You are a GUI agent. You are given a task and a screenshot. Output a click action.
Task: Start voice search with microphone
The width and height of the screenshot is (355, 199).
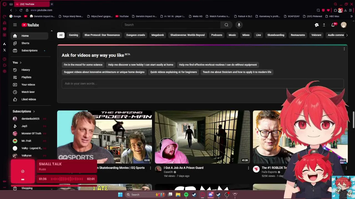click(239, 25)
